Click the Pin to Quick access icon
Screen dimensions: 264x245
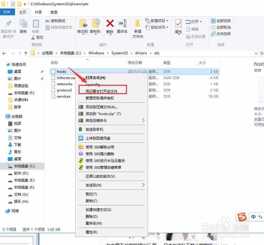click(x=9, y=23)
